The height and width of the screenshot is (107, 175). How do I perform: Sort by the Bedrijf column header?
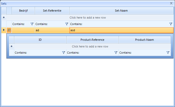23,11
